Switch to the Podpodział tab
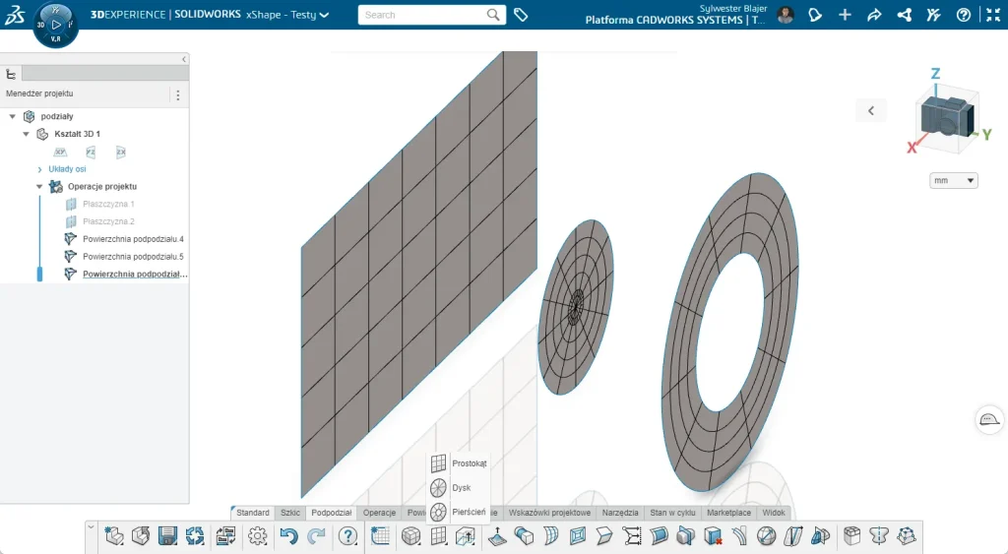 [332, 513]
